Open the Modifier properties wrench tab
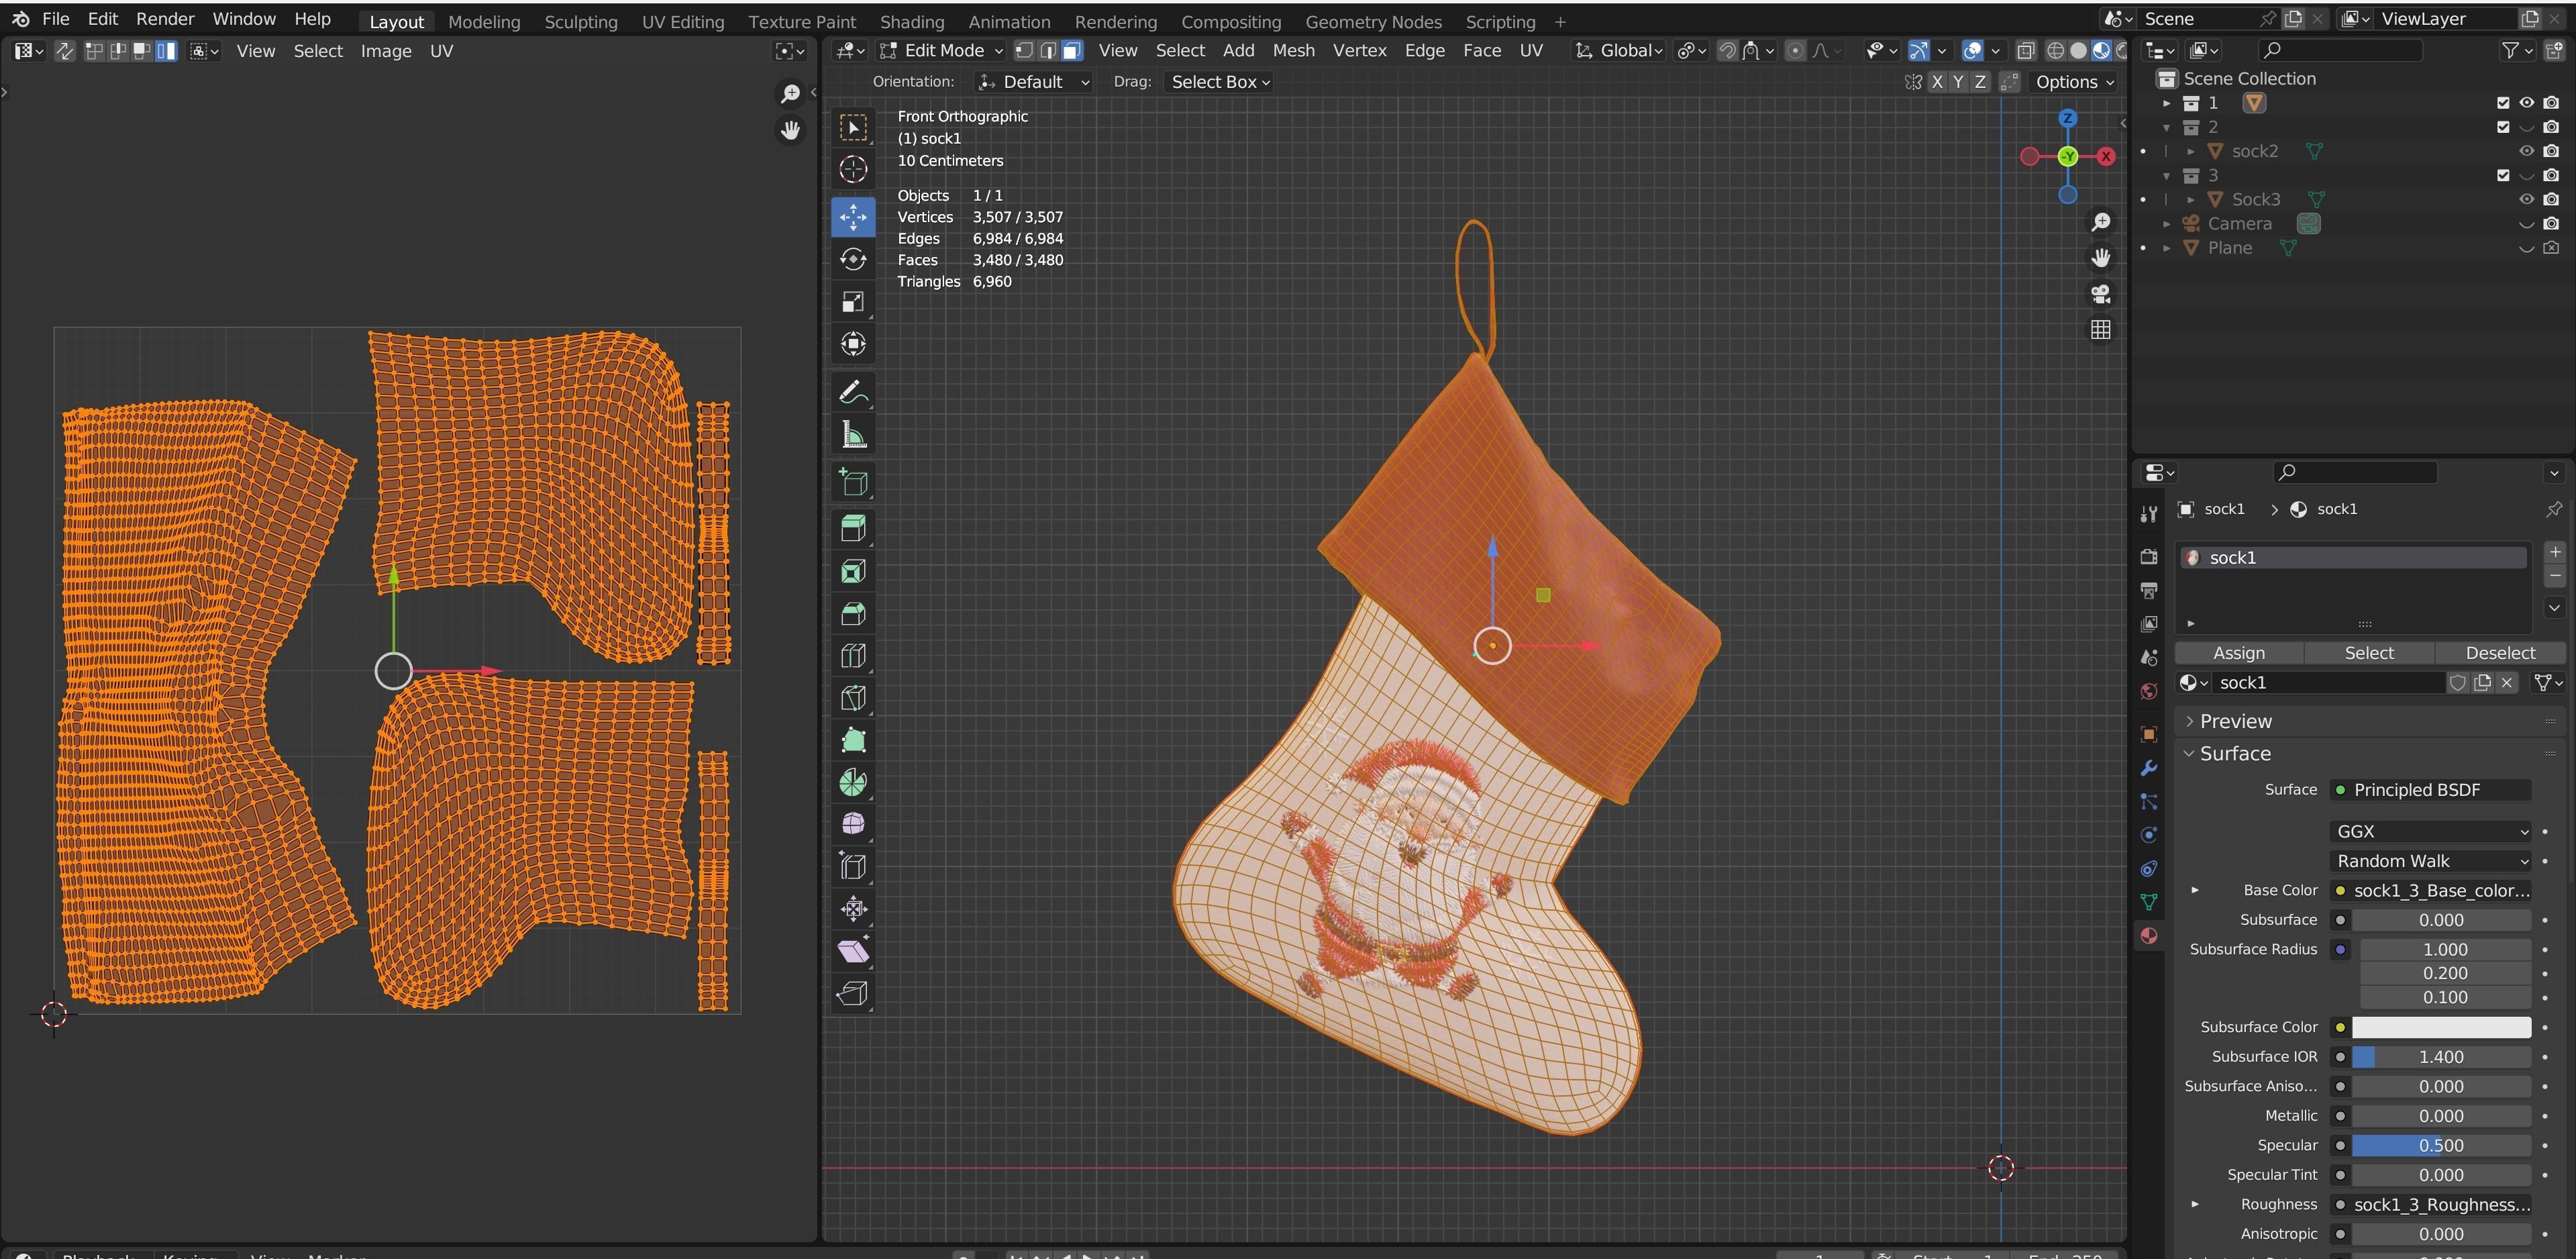This screenshot has width=2576, height=1259. [2148, 768]
